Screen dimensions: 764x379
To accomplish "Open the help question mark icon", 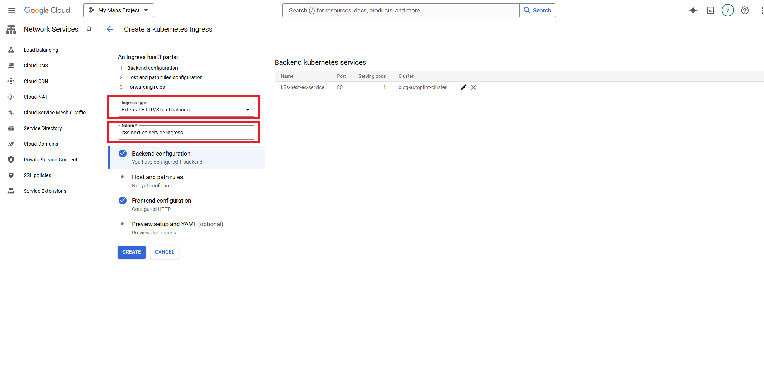I will pos(744,10).
